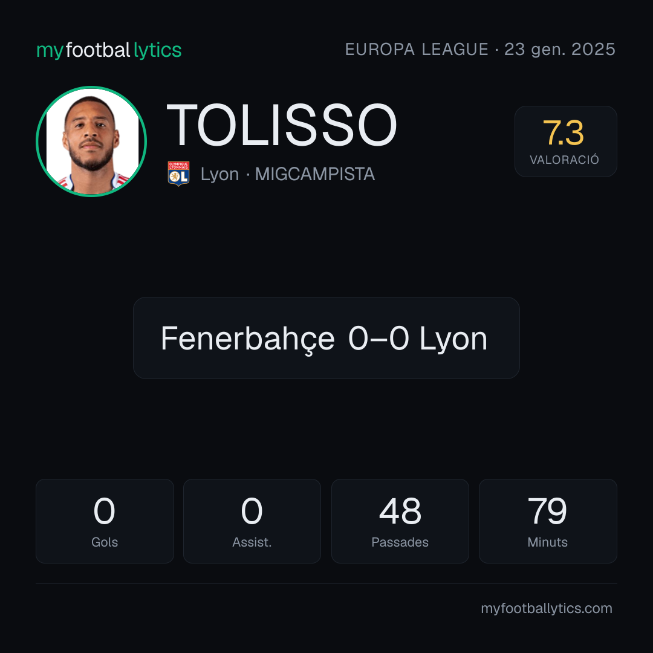The image size is (653, 653).
Task: Select the EUROPA LEAGUE competition label
Action: 417,50
